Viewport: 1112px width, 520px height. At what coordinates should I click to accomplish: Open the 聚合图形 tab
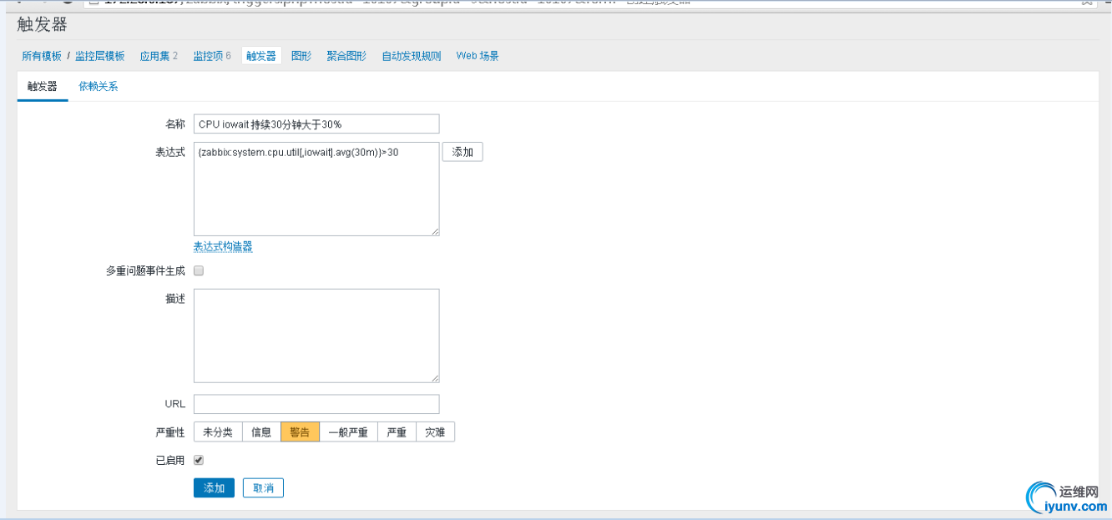click(x=346, y=56)
